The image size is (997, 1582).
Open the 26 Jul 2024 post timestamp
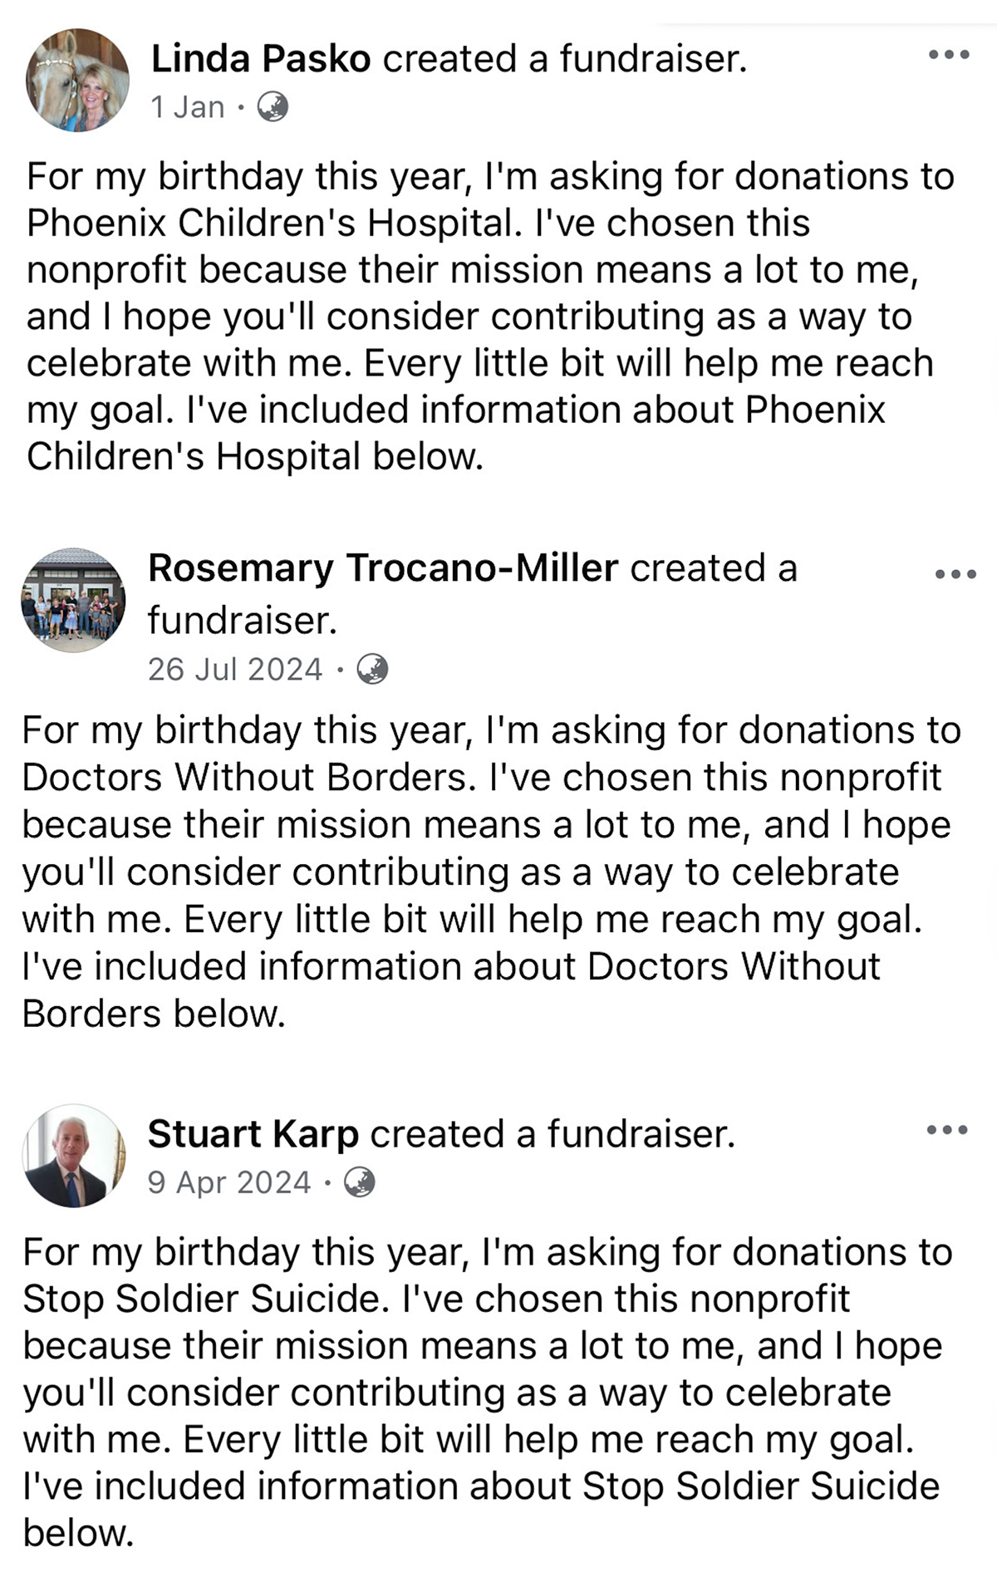[235, 669]
